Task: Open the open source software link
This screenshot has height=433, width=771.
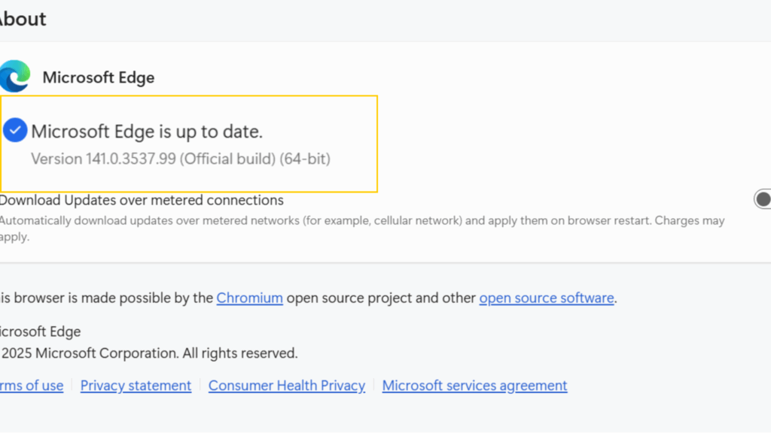Action: (546, 298)
